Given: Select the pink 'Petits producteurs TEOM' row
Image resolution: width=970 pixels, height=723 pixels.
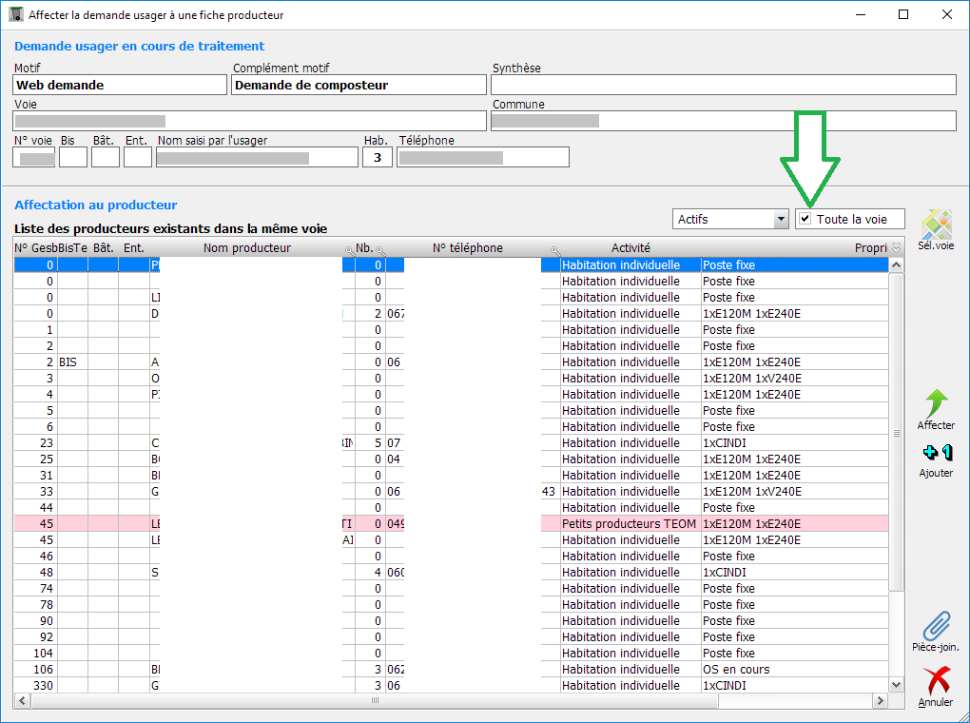Looking at the screenshot, I should (x=628, y=524).
